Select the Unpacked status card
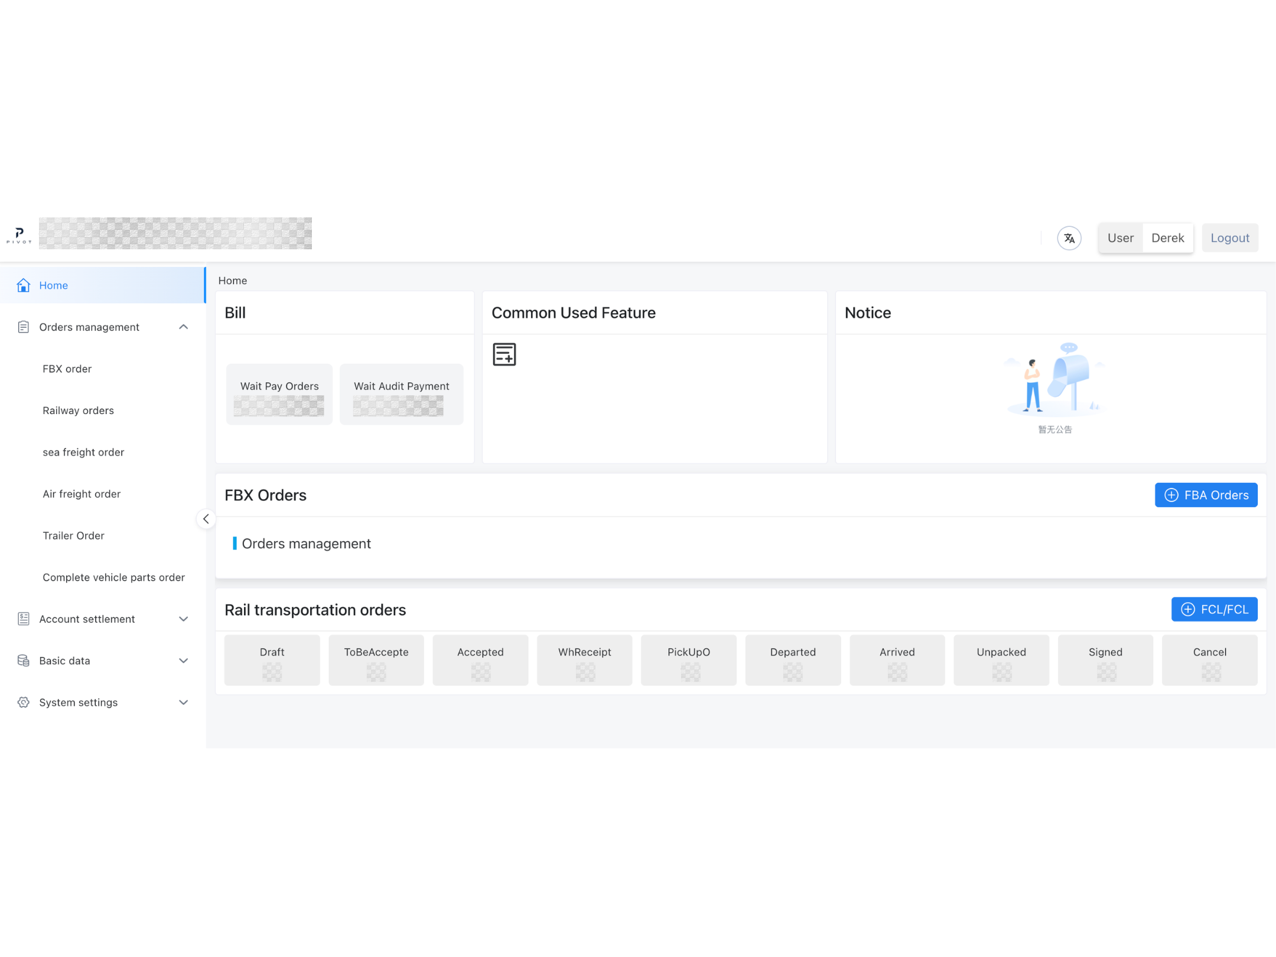1276x957 pixels. pos(1001,660)
